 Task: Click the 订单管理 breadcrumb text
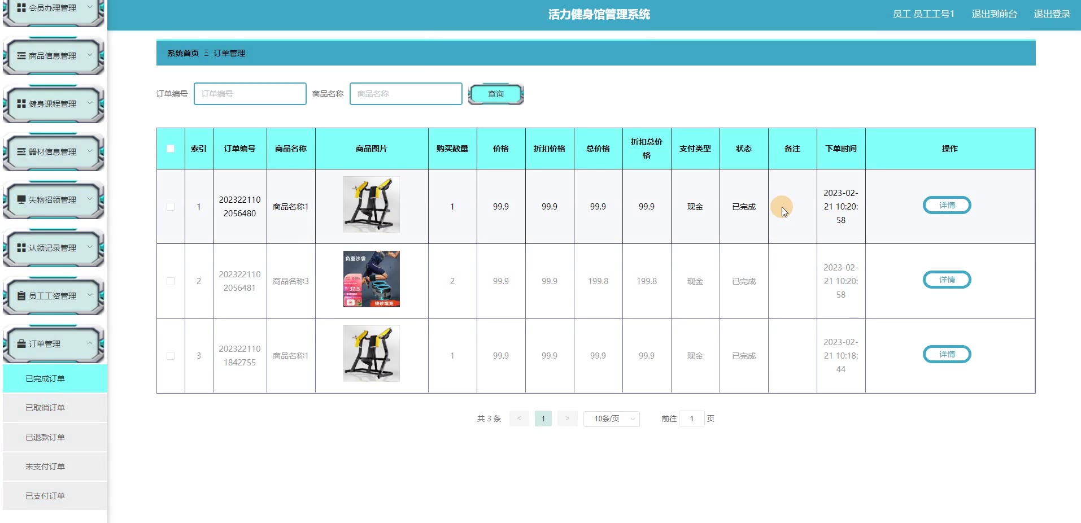[x=229, y=53]
